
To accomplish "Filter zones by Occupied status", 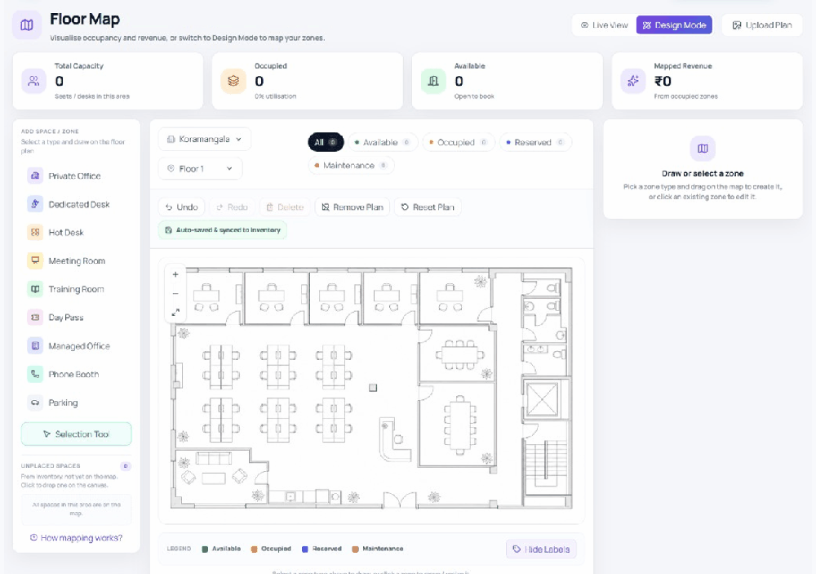I will pos(458,142).
